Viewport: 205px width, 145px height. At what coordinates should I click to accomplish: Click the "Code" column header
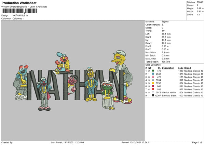pyautogui.click(x=180, y=68)
